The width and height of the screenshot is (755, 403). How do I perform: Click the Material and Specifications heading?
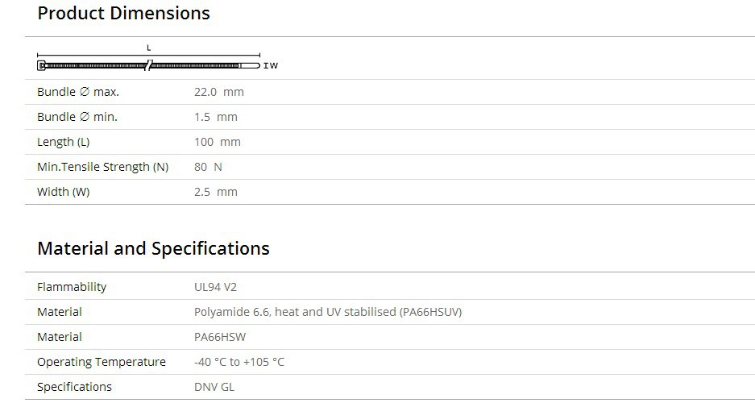(153, 248)
